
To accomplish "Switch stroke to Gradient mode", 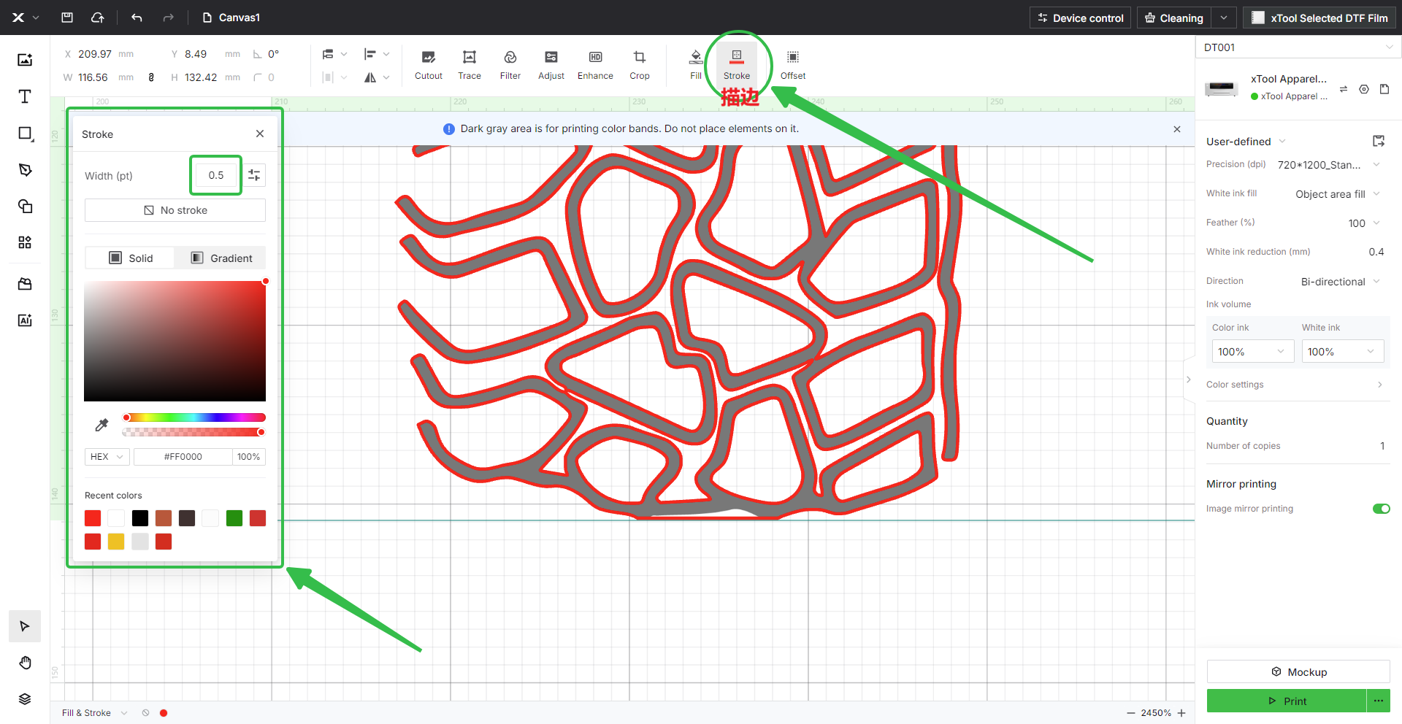I will 221,258.
